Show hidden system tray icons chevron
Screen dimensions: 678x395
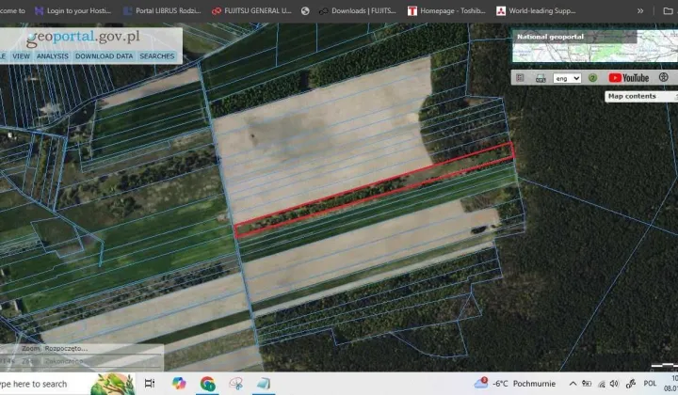[573, 384]
